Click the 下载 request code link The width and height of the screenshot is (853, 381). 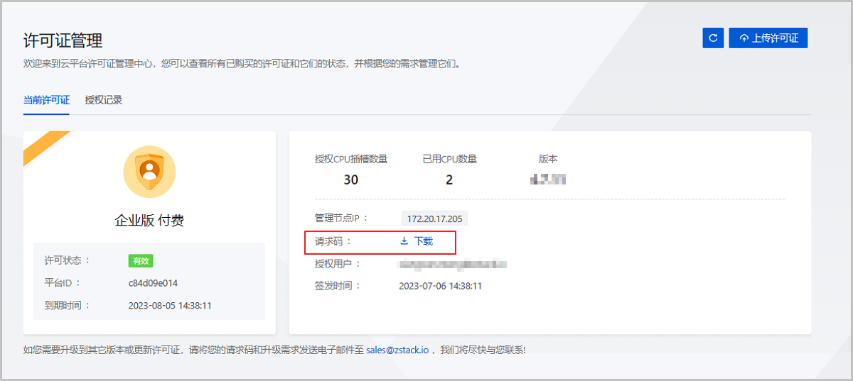coord(423,241)
